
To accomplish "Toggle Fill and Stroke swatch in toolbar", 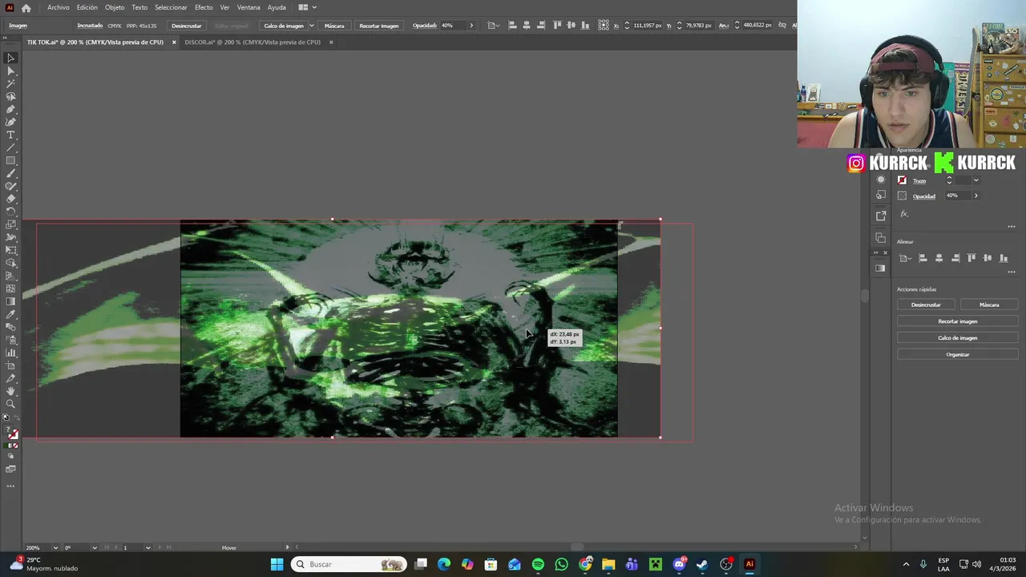I will tap(12, 434).
